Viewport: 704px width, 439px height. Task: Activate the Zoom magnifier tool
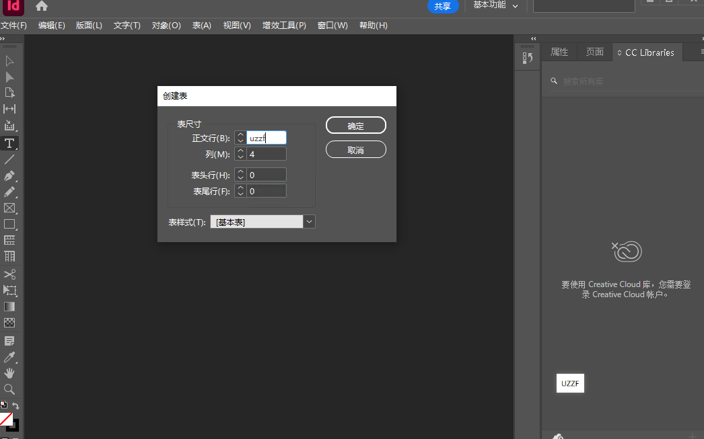(9, 389)
